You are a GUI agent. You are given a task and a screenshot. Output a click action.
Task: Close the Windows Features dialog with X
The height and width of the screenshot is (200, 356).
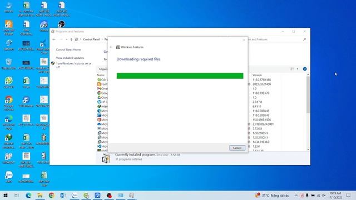click(244, 40)
